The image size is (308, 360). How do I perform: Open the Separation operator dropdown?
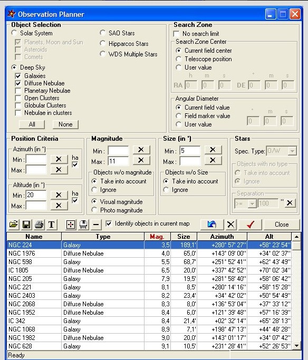[x=252, y=203]
